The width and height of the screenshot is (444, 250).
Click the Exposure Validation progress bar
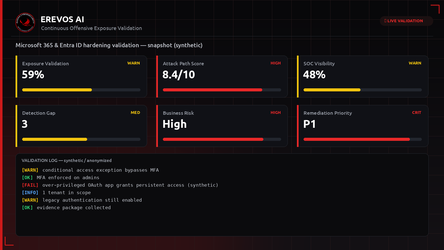tap(81, 90)
